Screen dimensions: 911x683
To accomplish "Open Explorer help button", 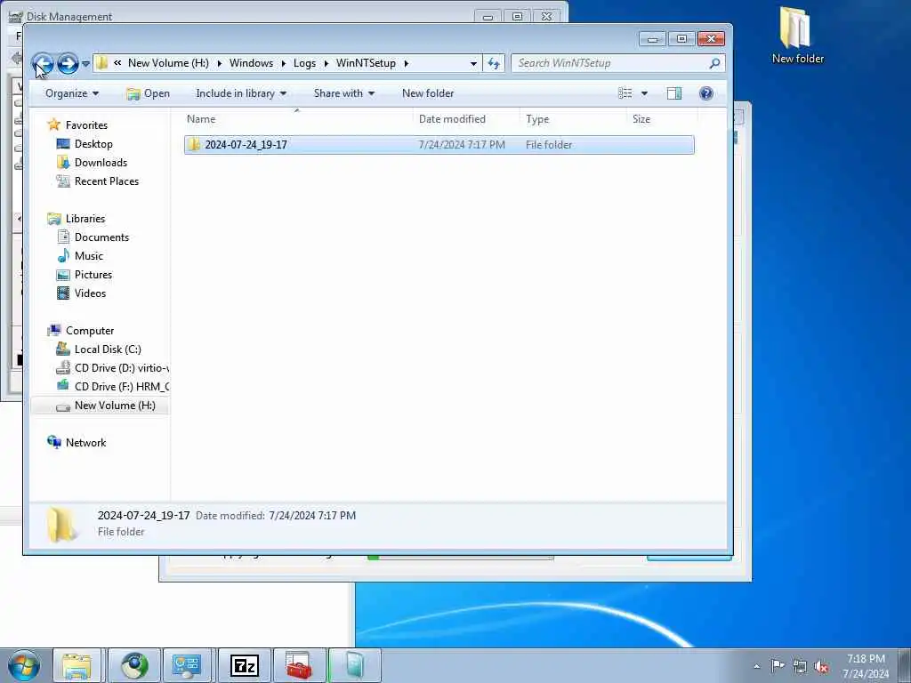I will point(705,93).
